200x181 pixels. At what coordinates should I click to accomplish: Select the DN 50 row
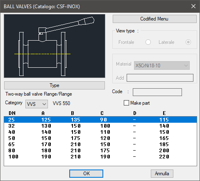tap(100, 138)
